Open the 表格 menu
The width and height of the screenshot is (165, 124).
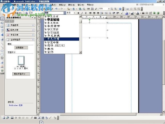(62, 5)
